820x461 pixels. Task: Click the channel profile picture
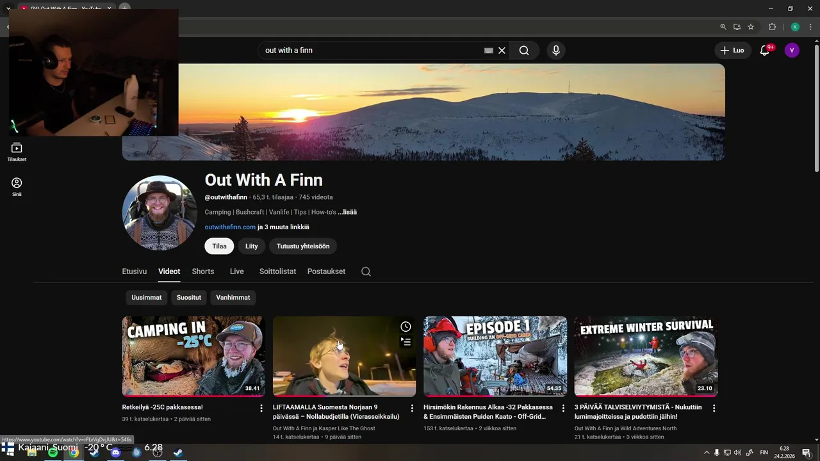(160, 213)
